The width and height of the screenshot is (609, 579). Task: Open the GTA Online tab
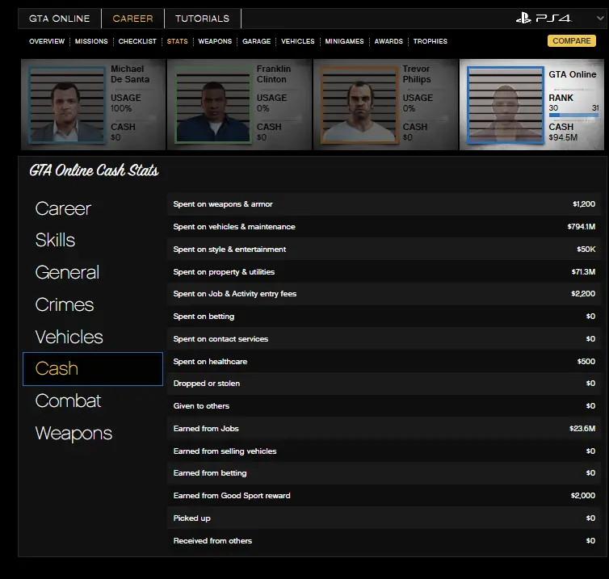coord(61,19)
